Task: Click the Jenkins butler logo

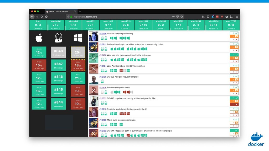Action: (58, 38)
